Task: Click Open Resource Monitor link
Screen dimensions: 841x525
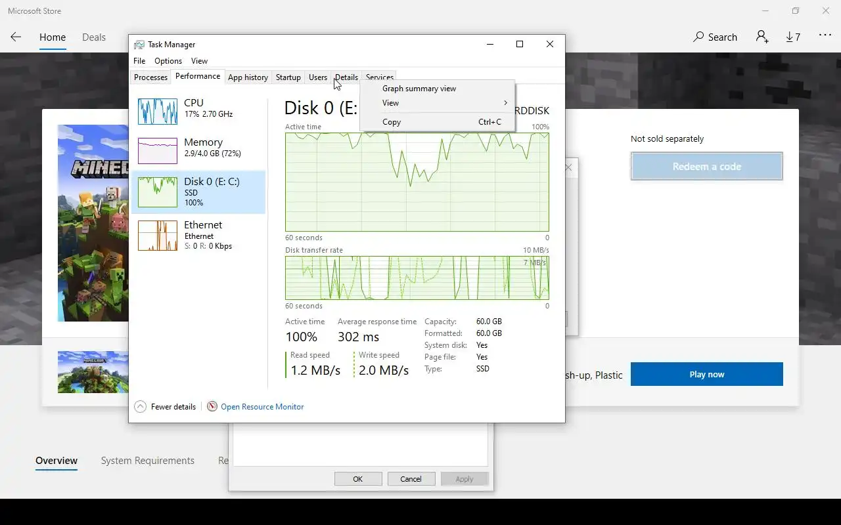Action: coord(262,407)
